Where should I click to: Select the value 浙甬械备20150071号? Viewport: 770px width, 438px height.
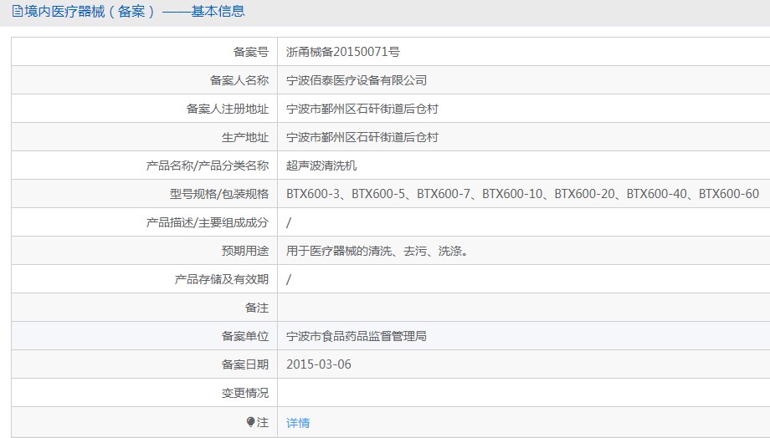(343, 52)
